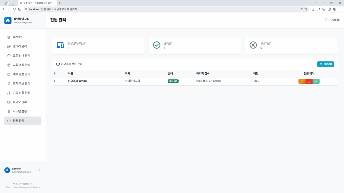Click the admin user avatar icon
344x193 pixels.
7,170
